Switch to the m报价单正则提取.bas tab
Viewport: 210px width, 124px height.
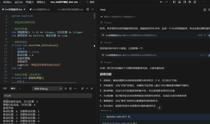(x=70, y=9)
